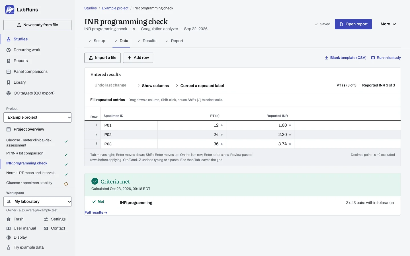Switch to the Results tab
410x256 pixels.
click(x=147, y=41)
